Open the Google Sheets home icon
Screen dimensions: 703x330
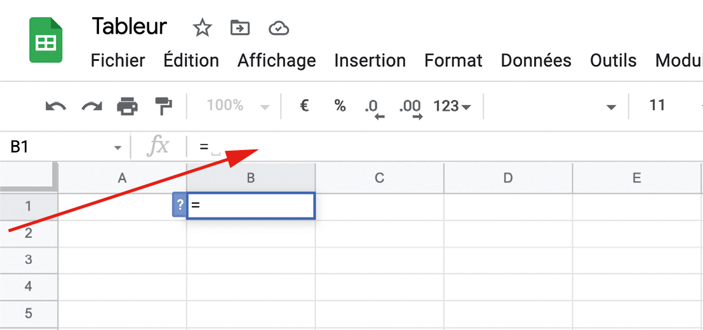46,41
